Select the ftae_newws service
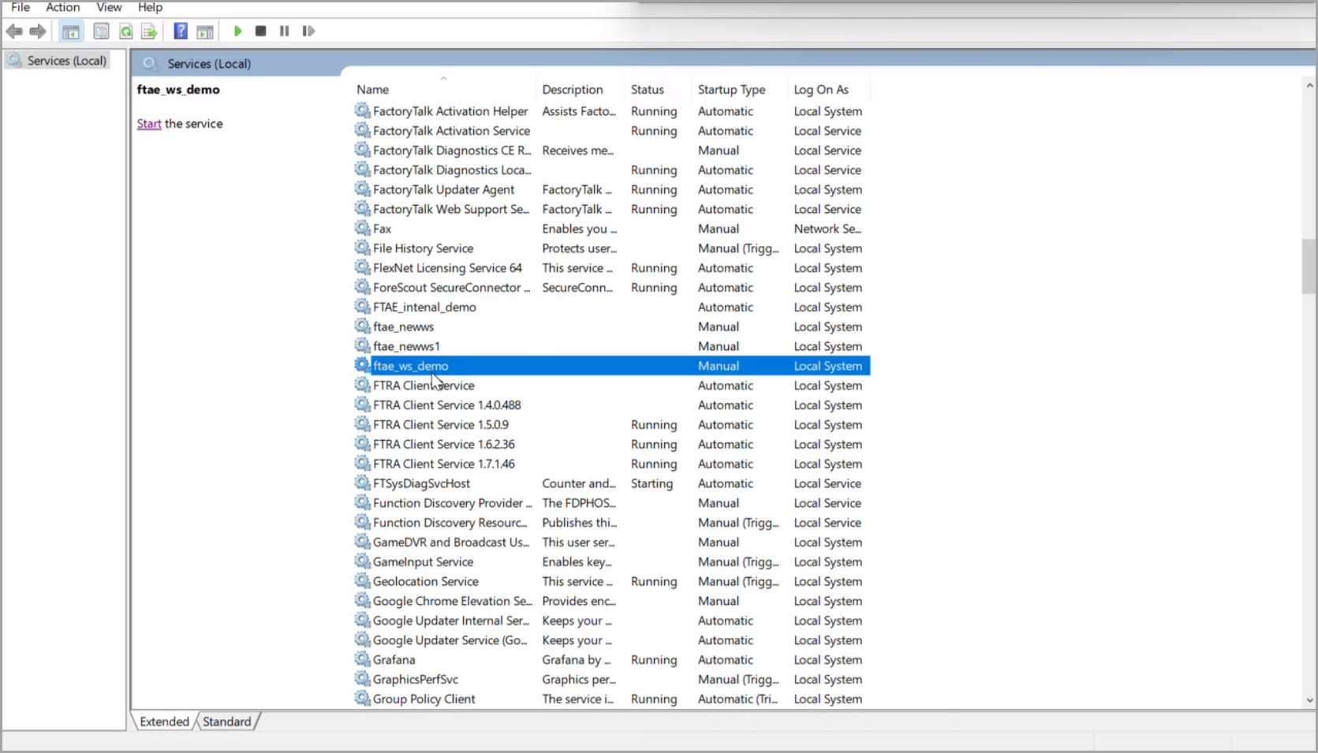The image size is (1318, 753). pyautogui.click(x=611, y=326)
